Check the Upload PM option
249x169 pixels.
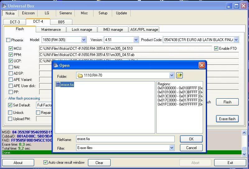point(10,119)
